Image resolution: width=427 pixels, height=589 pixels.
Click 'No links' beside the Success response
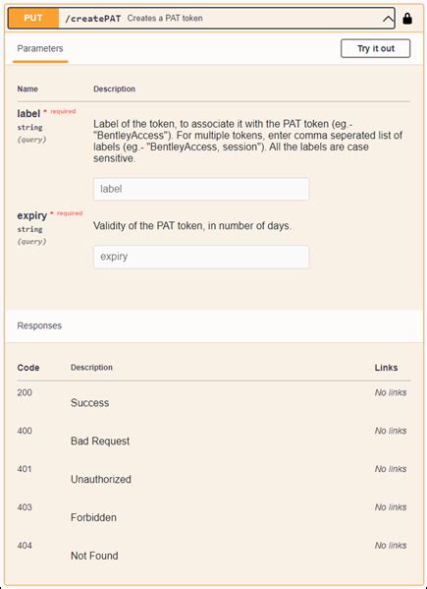click(391, 392)
